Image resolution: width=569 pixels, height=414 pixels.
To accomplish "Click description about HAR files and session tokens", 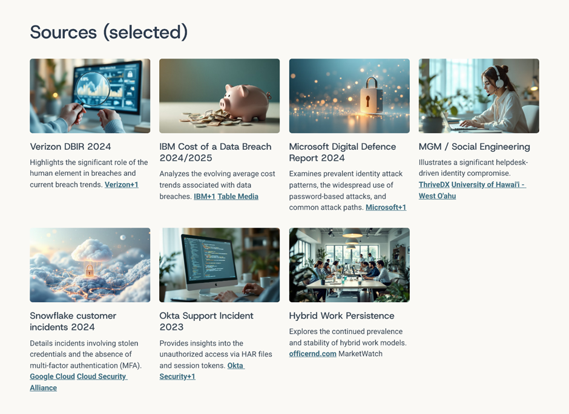I will click(x=215, y=354).
